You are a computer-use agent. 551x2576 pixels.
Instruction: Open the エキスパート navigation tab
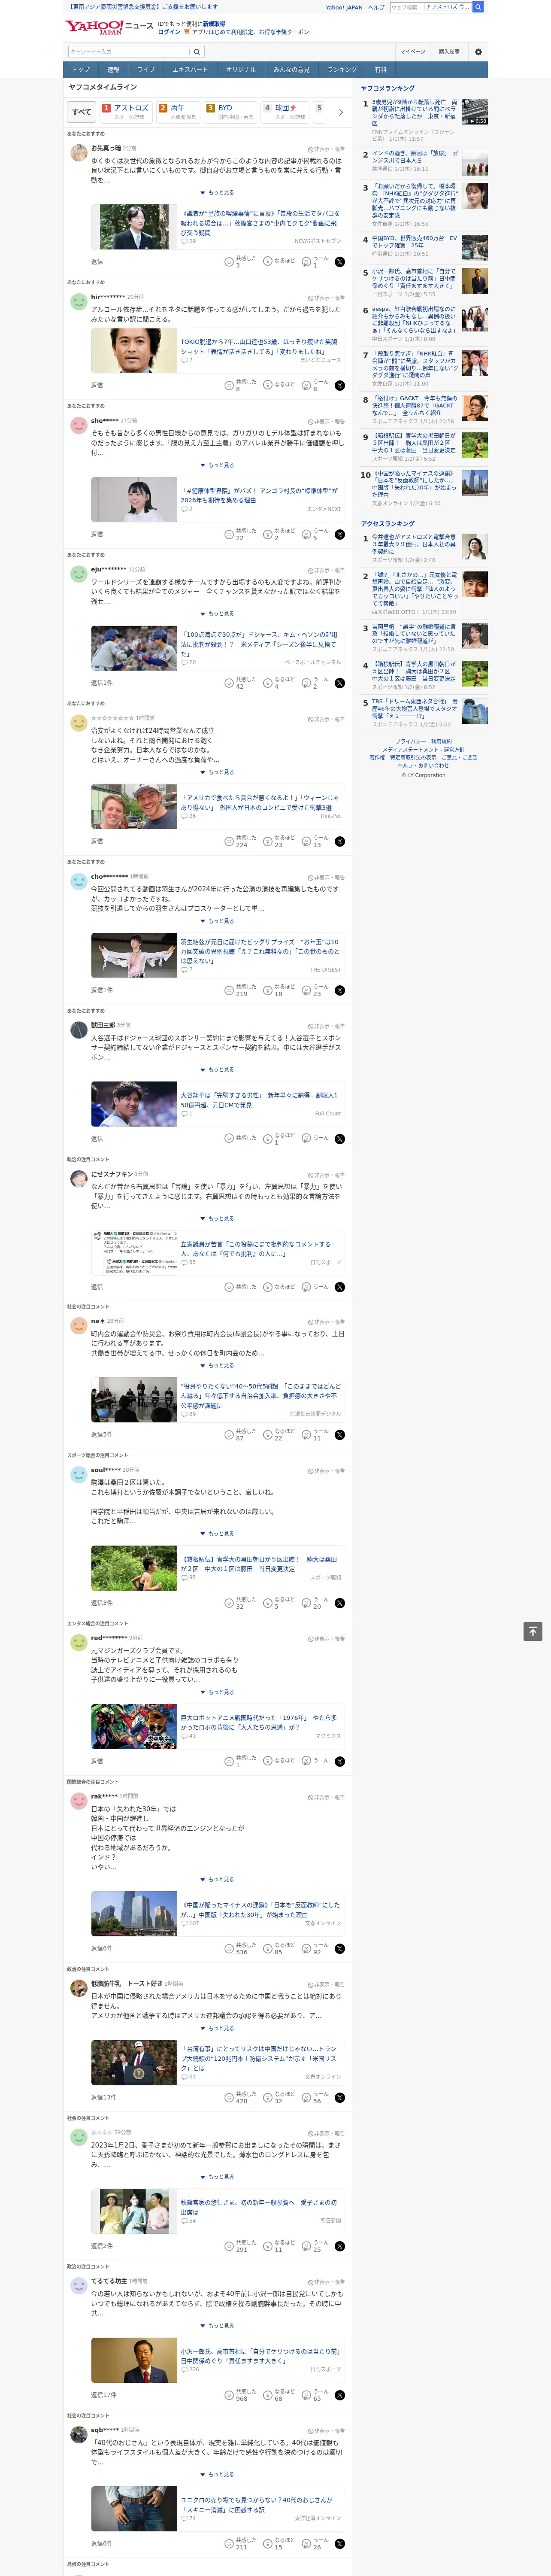coord(190,70)
